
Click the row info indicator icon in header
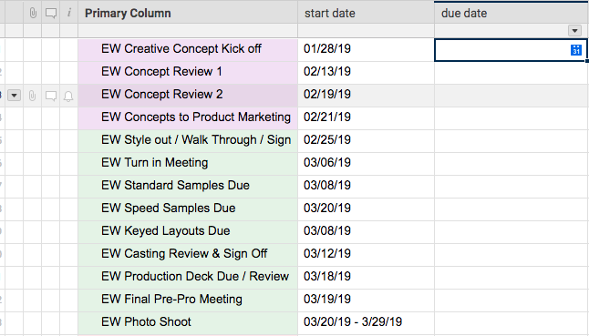[x=69, y=13]
